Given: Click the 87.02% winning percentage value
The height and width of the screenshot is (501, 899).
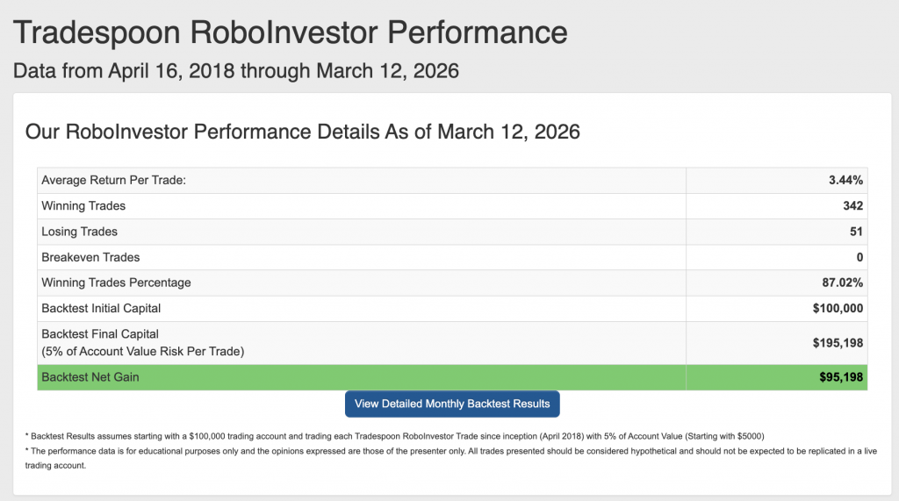Looking at the screenshot, I should [x=841, y=283].
